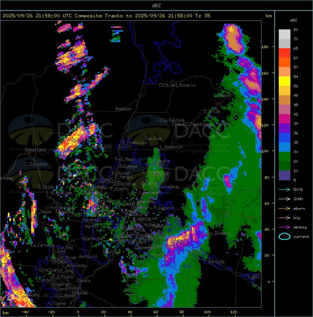
Task: Click the 80 value on the color scale
Action: coord(296,29)
